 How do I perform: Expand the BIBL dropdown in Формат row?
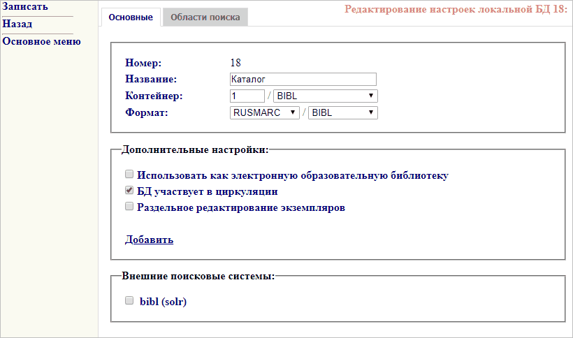(343, 112)
